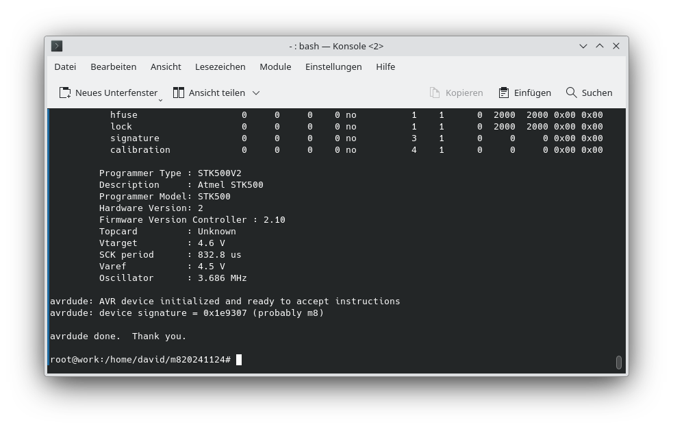This screenshot has width=673, height=429.
Task: Open the Datei menu
Action: [65, 66]
